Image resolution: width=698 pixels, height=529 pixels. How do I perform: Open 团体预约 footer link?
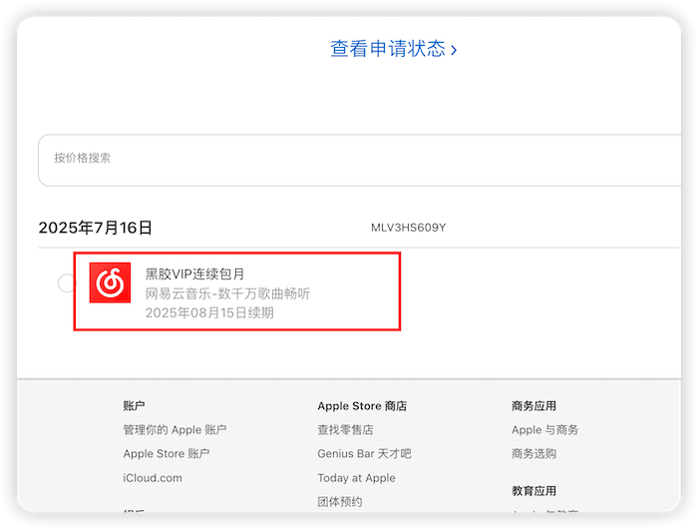[340, 502]
